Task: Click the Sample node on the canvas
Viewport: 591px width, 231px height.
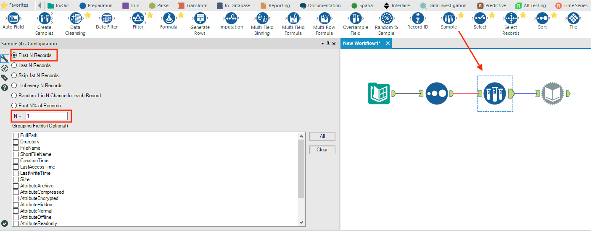Action: 495,93
